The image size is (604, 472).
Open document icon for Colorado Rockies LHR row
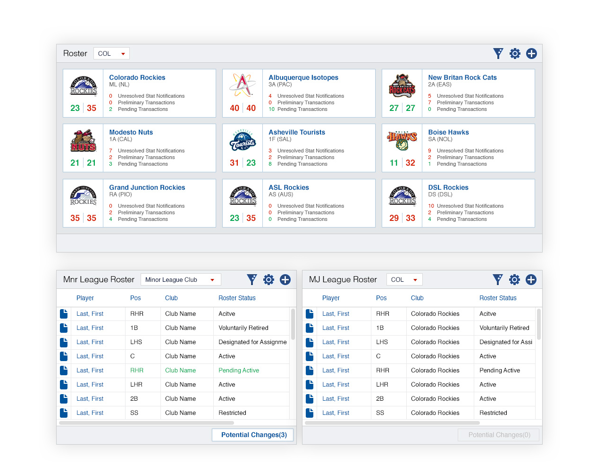coord(310,384)
